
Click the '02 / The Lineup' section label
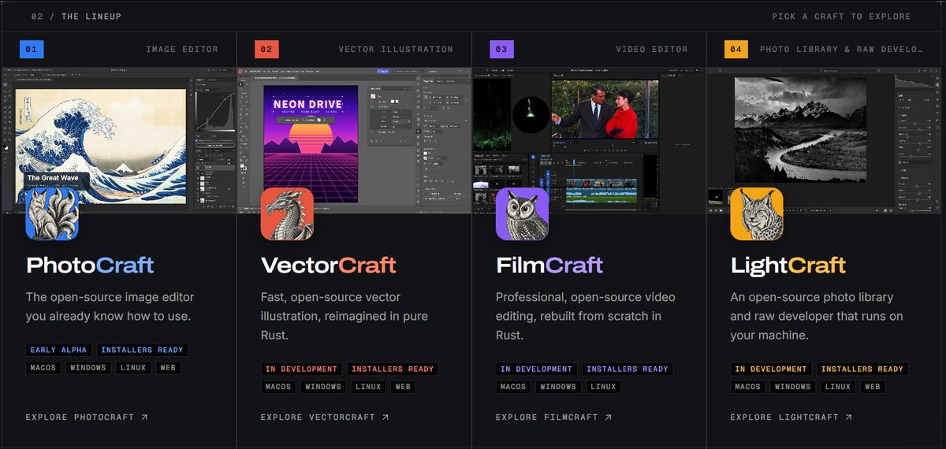click(x=76, y=17)
